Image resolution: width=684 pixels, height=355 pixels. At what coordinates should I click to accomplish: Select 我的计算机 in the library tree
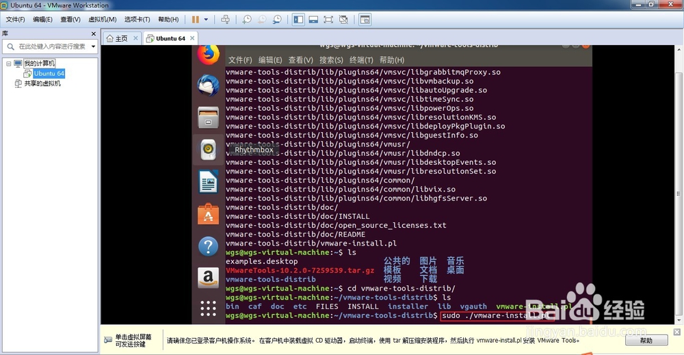click(x=39, y=64)
